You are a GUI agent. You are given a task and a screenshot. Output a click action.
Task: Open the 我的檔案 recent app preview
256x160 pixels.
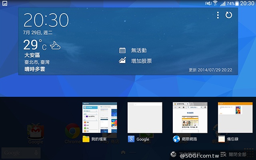click(100, 117)
